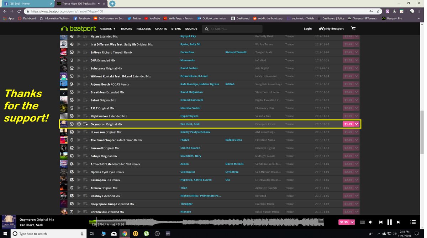
Task: Go to Releases in Beatport navigation
Action: tap(143, 29)
